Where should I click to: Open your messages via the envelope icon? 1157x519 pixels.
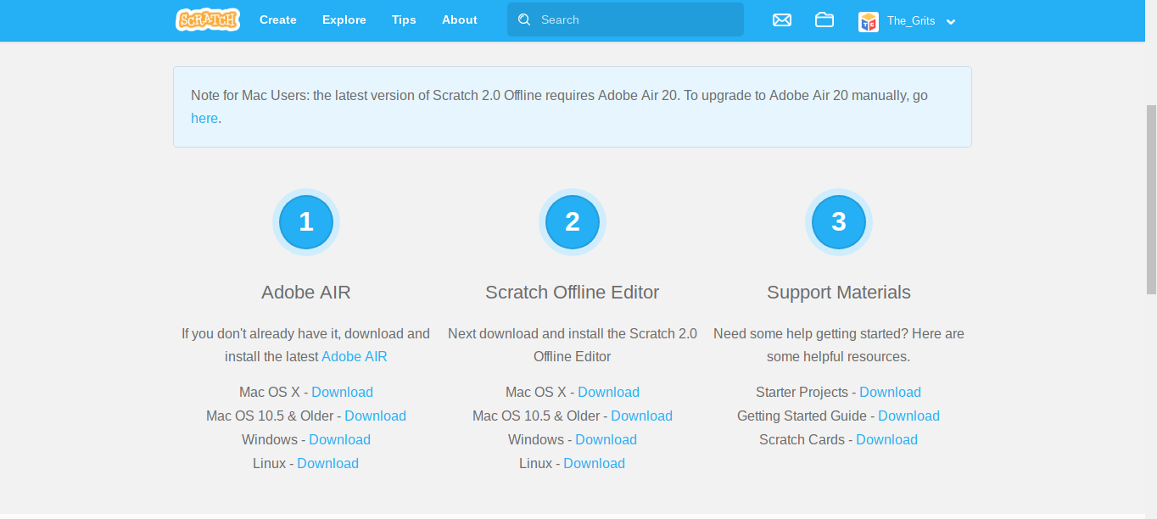click(x=781, y=20)
